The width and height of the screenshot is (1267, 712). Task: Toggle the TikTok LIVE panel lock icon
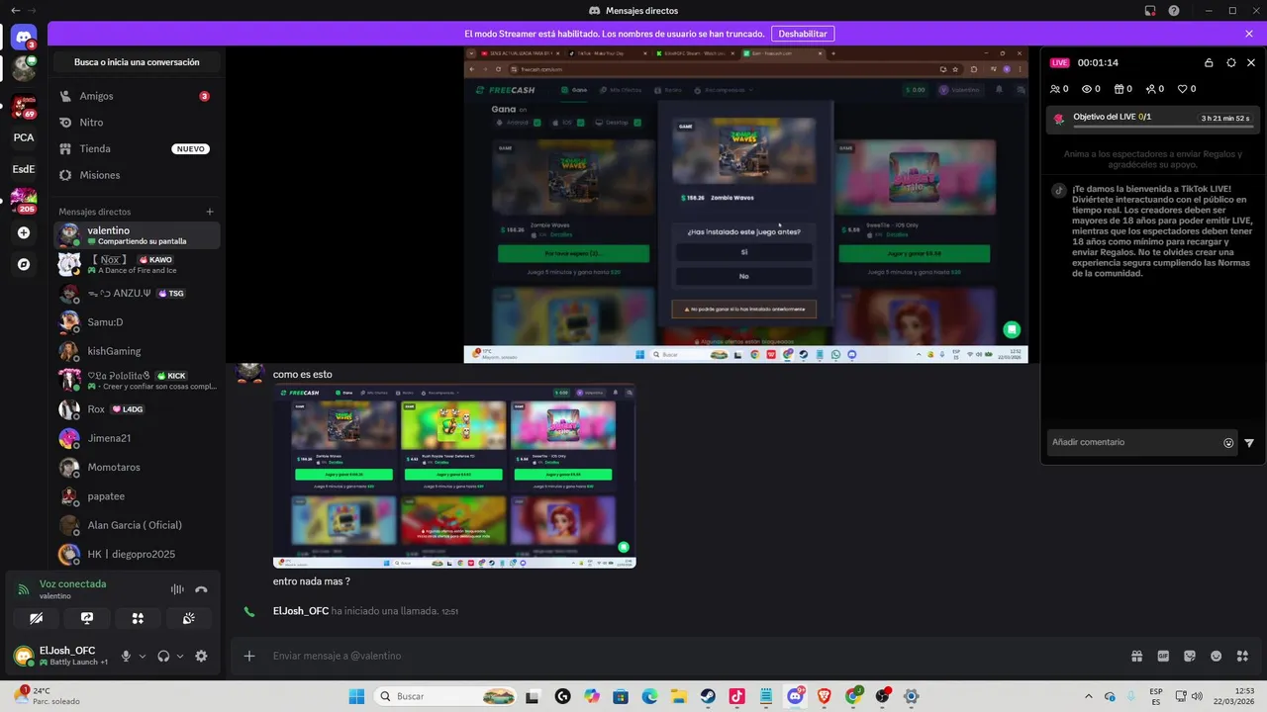click(x=1209, y=62)
